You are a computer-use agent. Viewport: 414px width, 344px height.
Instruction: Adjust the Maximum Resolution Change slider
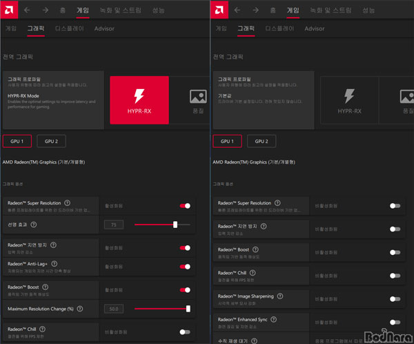[162, 309]
